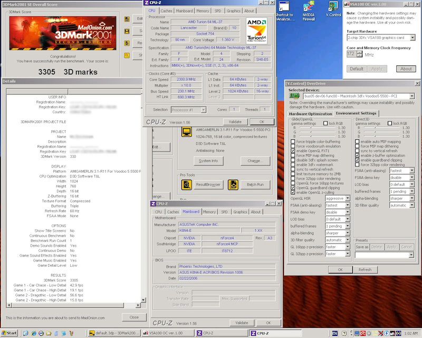Click the monitor icon beside AMIGAMERLIN display info
Screen dimensions: 422x338
click(x=187, y=132)
